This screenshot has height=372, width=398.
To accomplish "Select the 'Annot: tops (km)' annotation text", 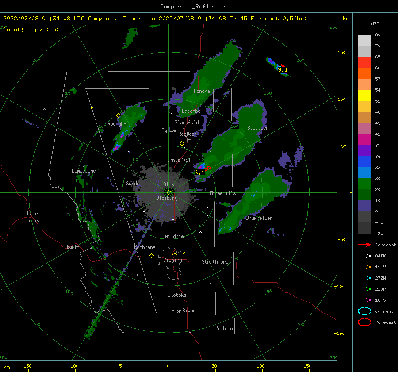I will 31,30.
